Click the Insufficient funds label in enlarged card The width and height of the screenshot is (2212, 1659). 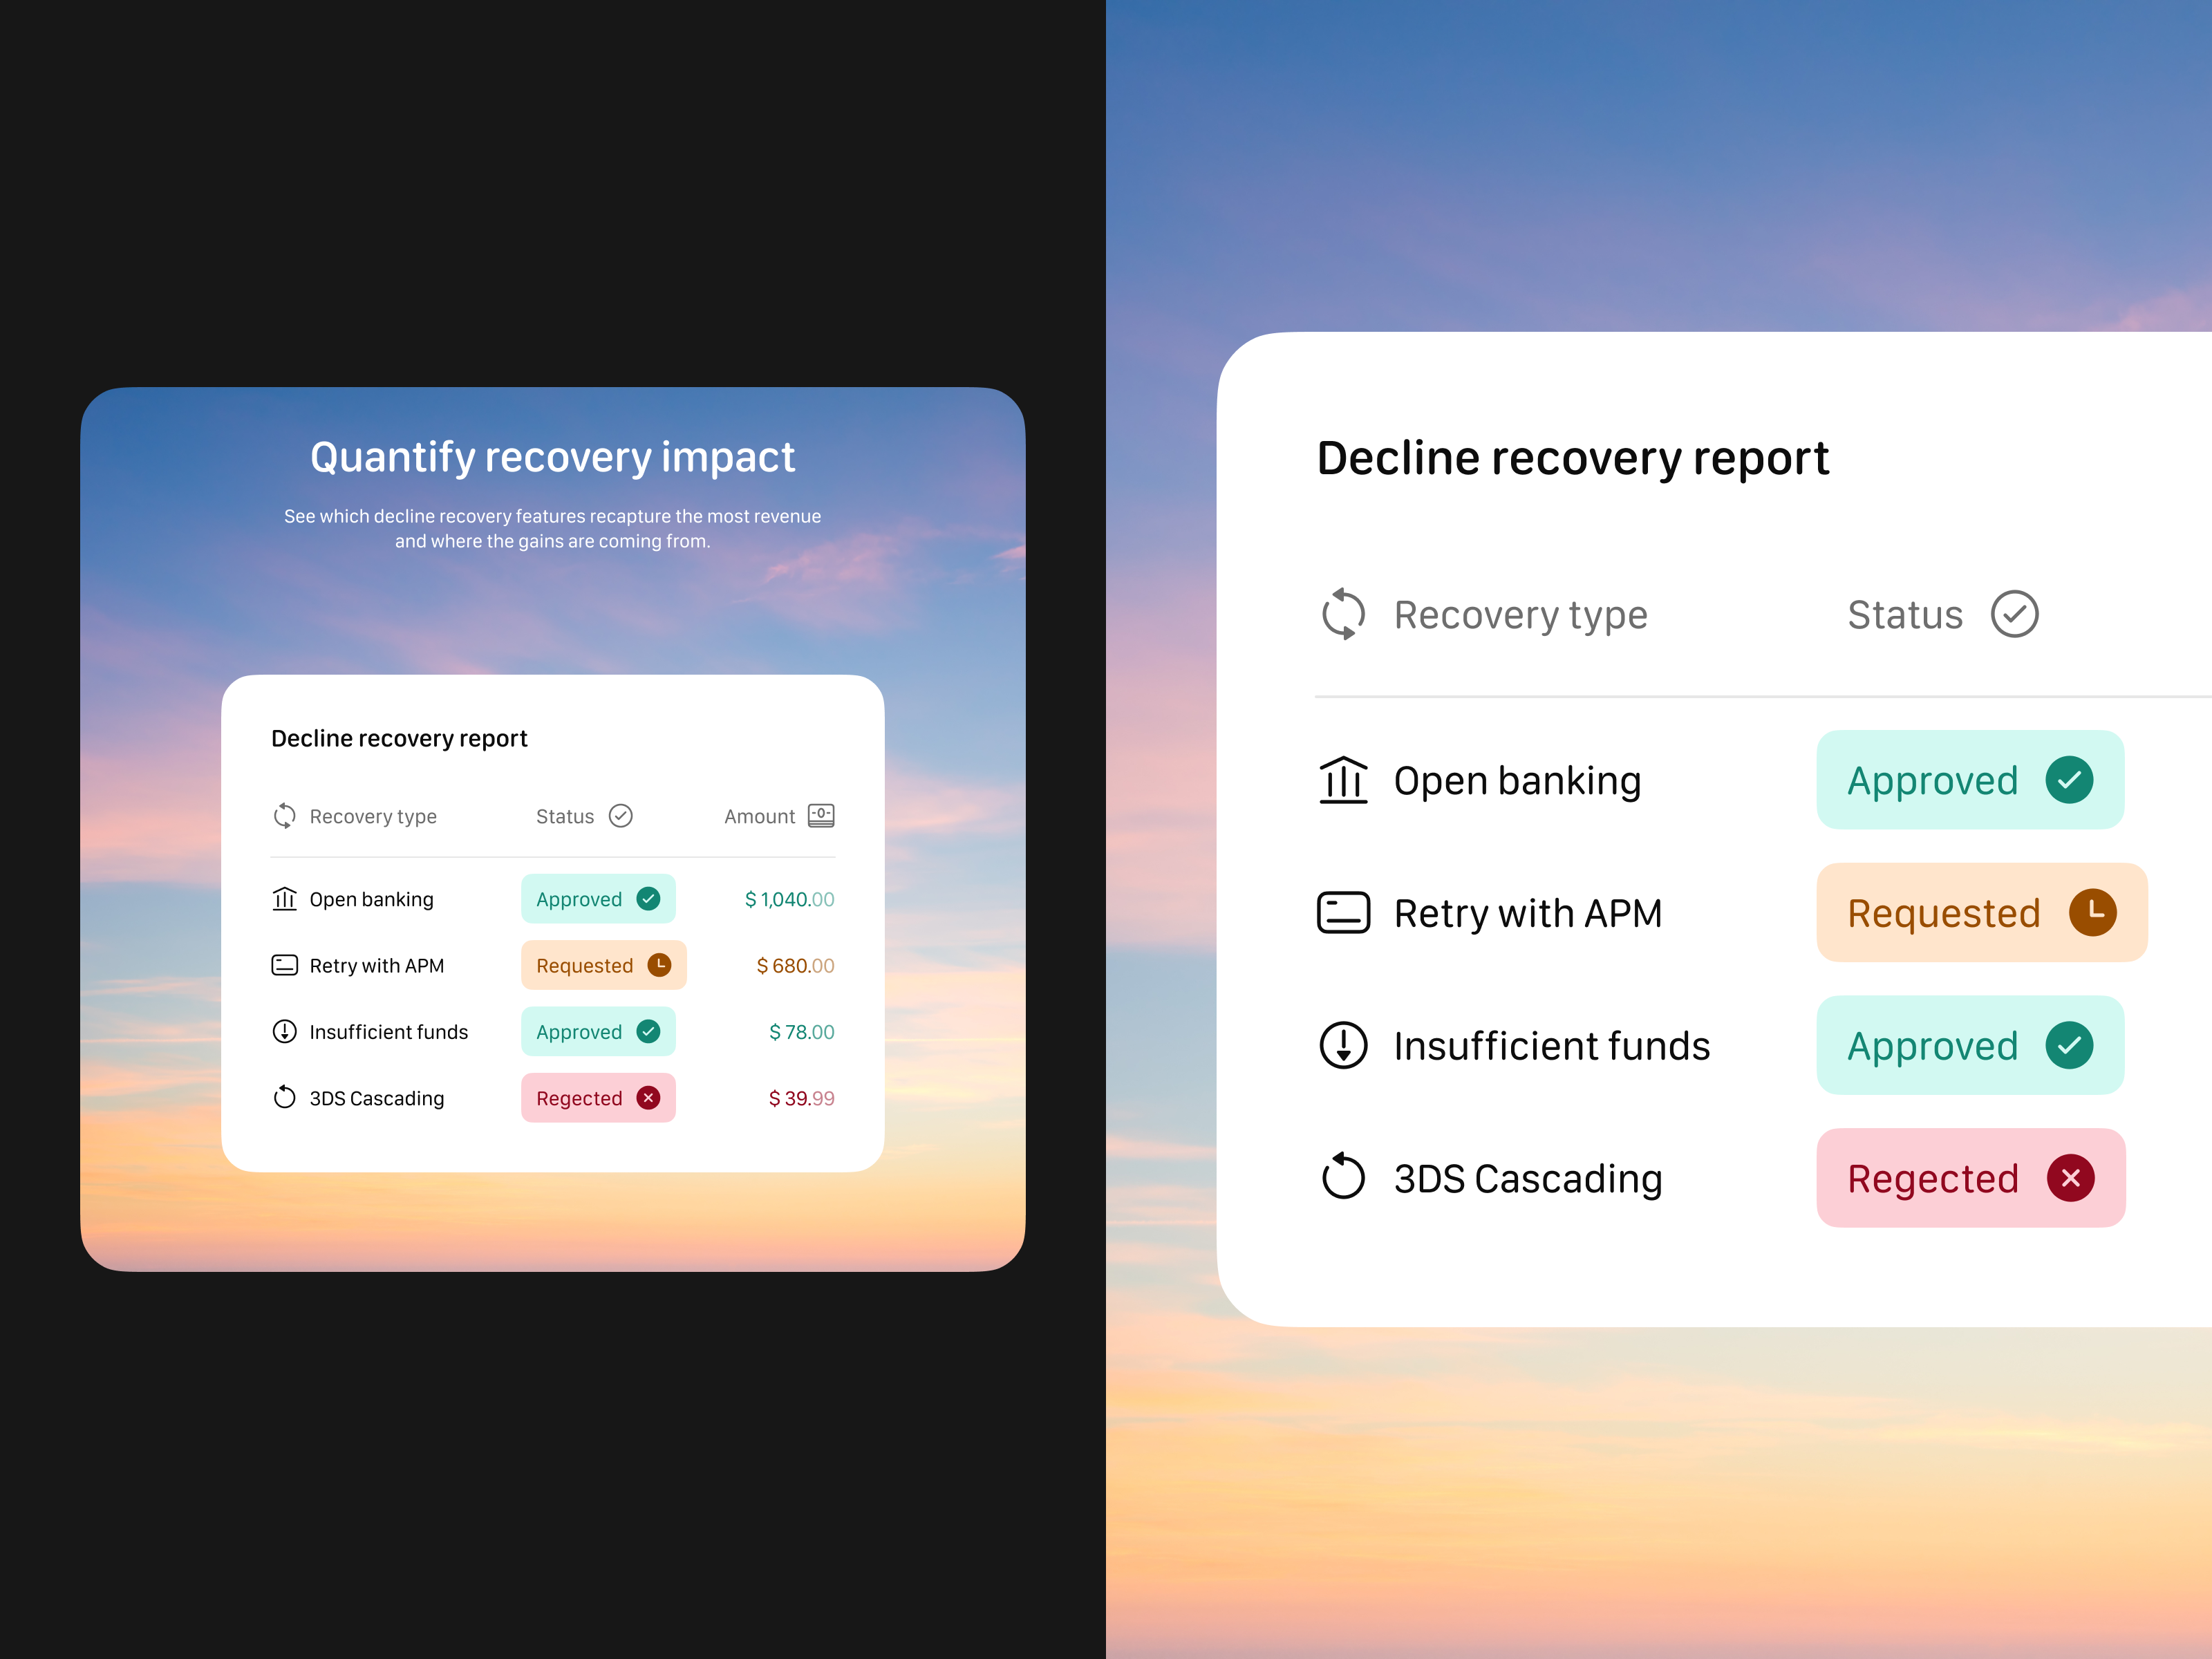[x=1552, y=1046]
